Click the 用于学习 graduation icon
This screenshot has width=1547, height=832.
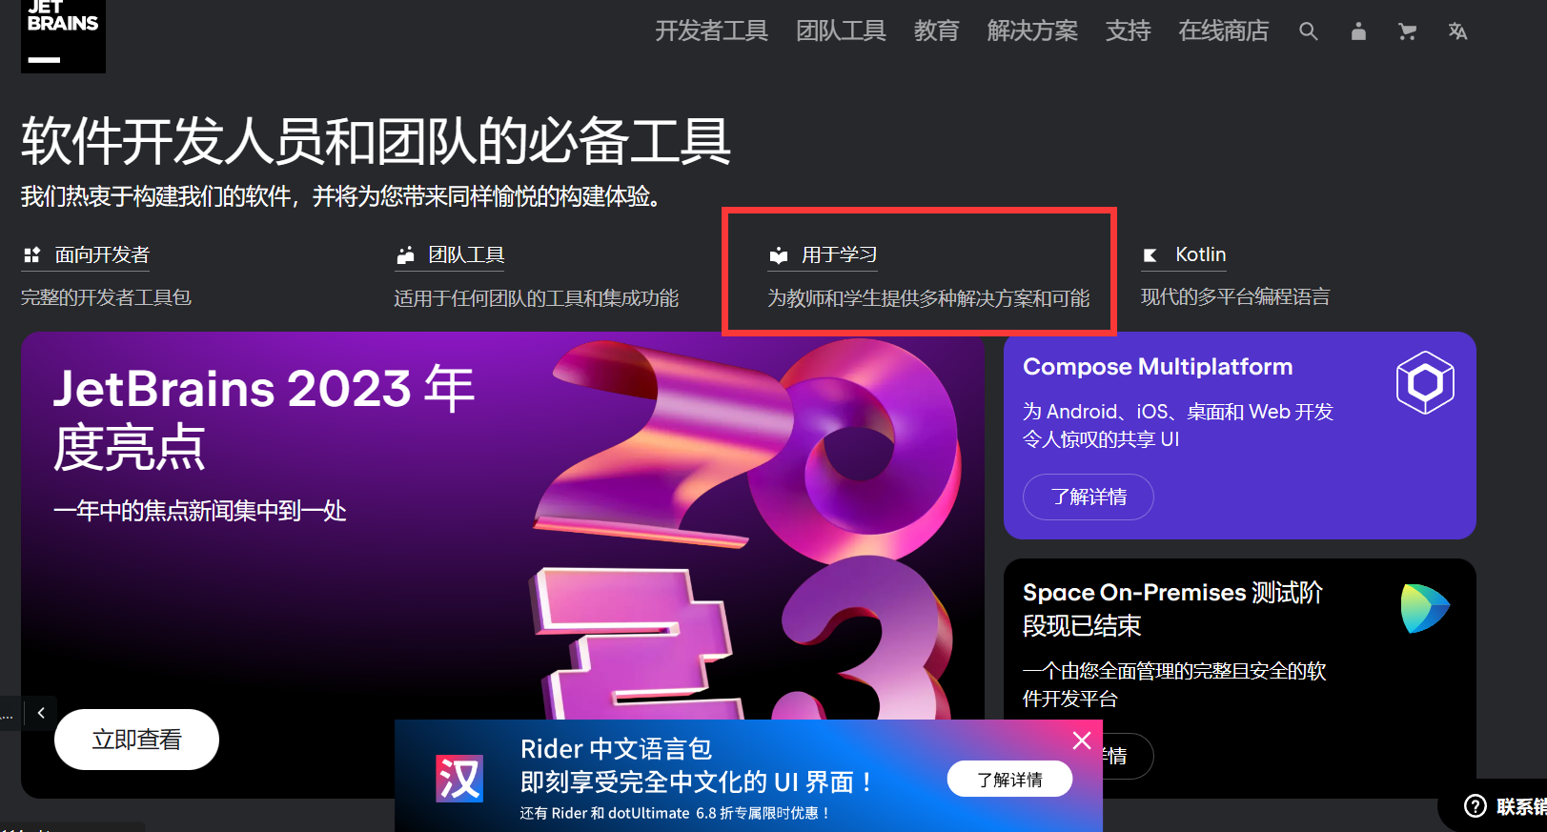pos(779,254)
